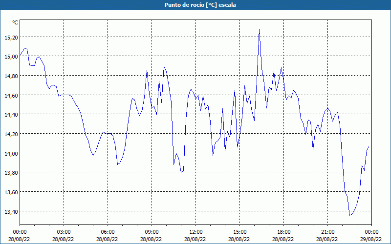The image size is (391, 244).
Task: Click the 14,80 y-axis value
Action: [11, 76]
